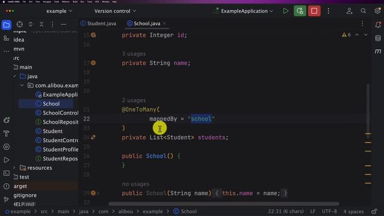Screen dimensions: 384x216
Task: Open the Project tool window icon
Action: pyautogui.click(x=7, y=25)
